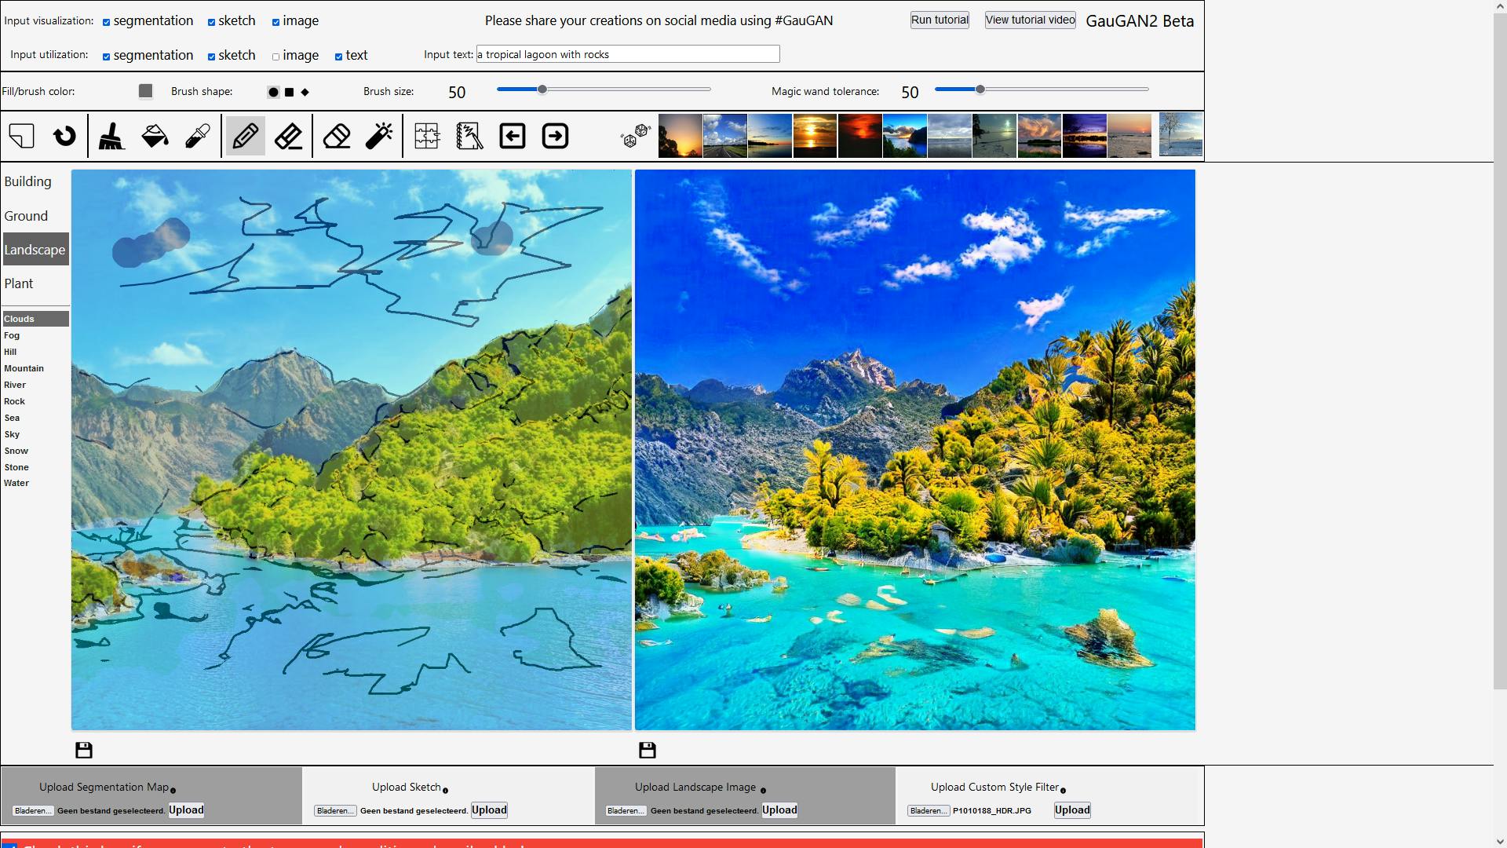Click the random dice style icon
1507x848 pixels.
635,136
